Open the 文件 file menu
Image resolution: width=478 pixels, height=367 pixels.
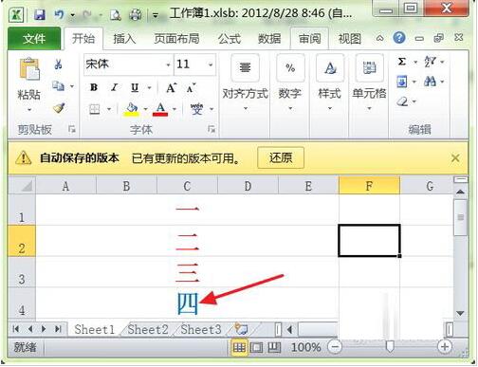(x=34, y=39)
